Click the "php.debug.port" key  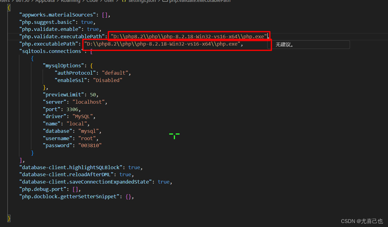[x=43, y=189]
